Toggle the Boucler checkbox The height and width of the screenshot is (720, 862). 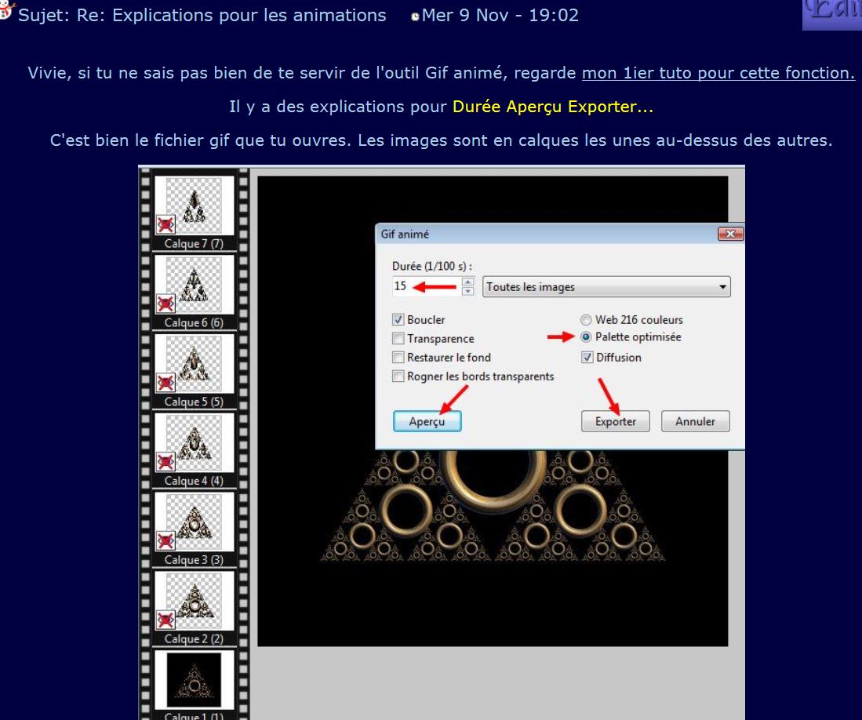(398, 320)
